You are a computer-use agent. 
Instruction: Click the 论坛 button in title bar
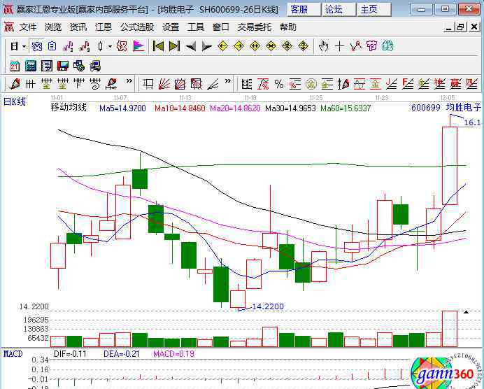[334, 9]
